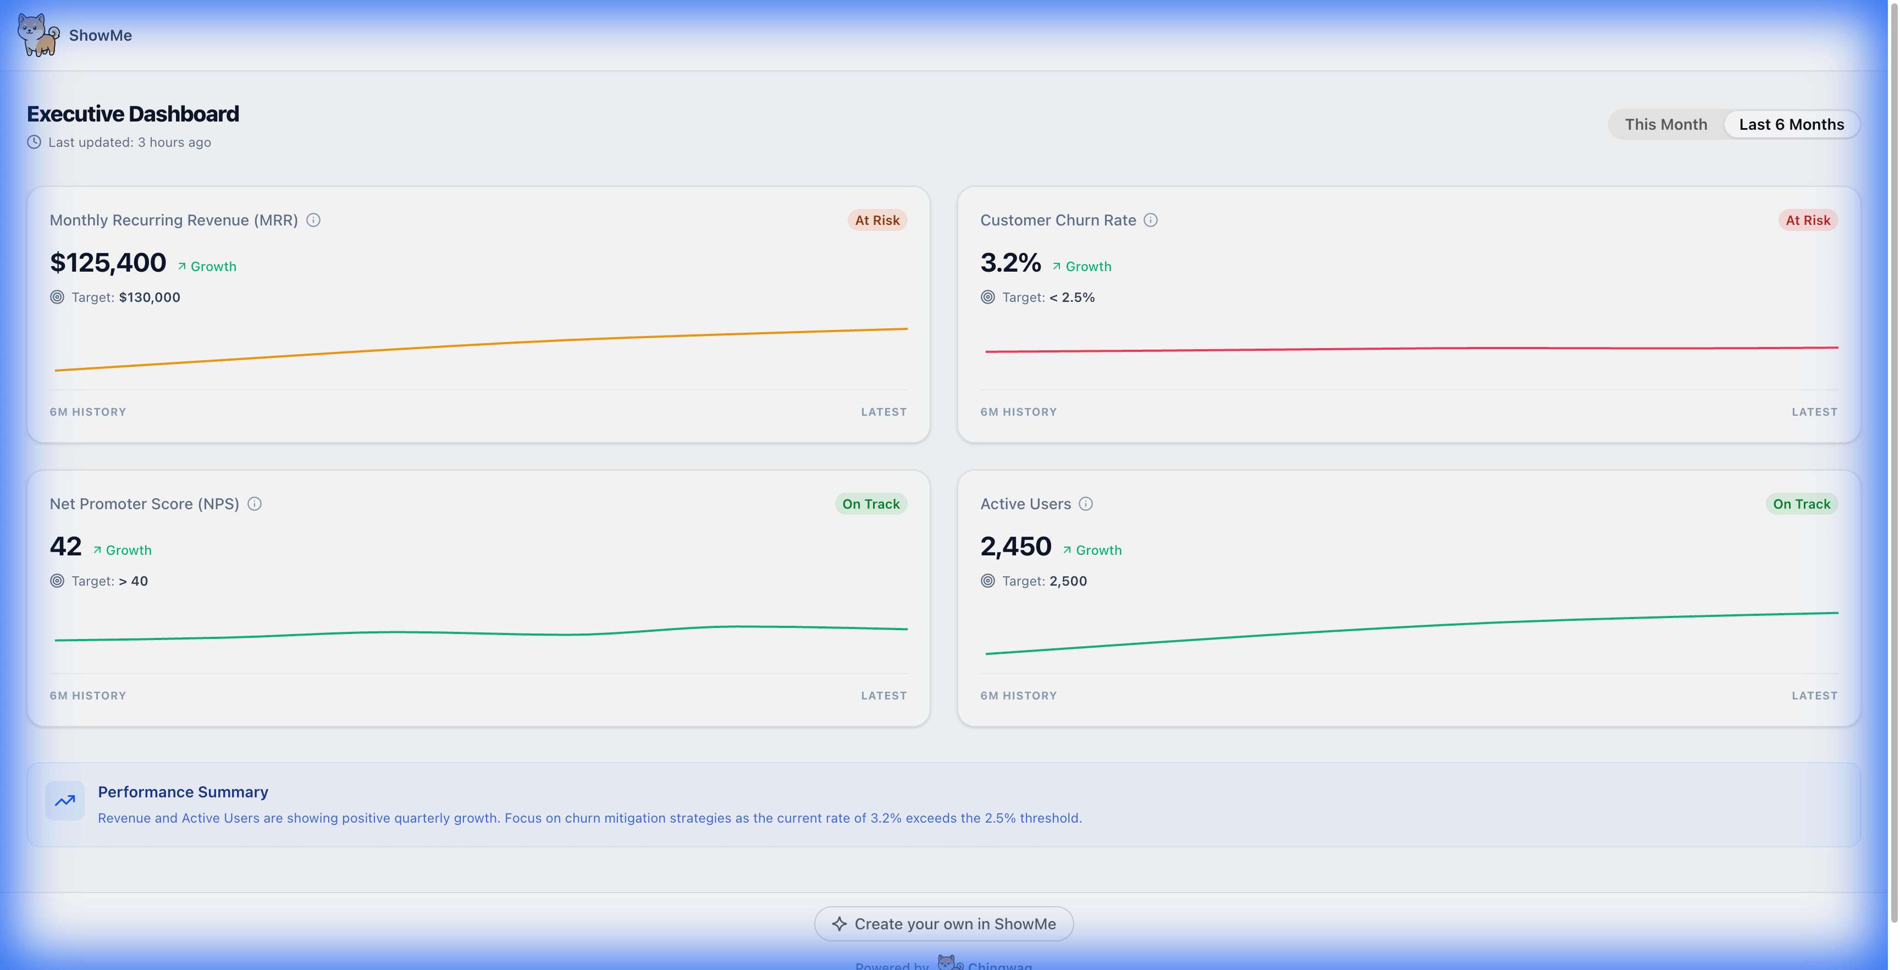Screen dimensions: 1900x970
Task: Click the target icon beside 2,500
Action: (x=987, y=581)
